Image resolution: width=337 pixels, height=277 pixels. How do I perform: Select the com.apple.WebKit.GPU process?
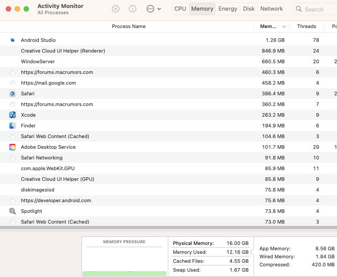point(48,168)
